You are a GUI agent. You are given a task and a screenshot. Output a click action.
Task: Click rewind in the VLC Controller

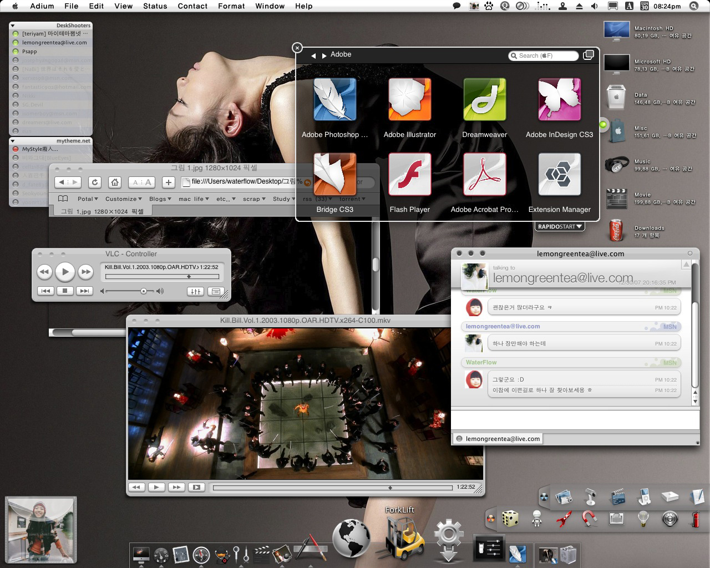pyautogui.click(x=44, y=272)
